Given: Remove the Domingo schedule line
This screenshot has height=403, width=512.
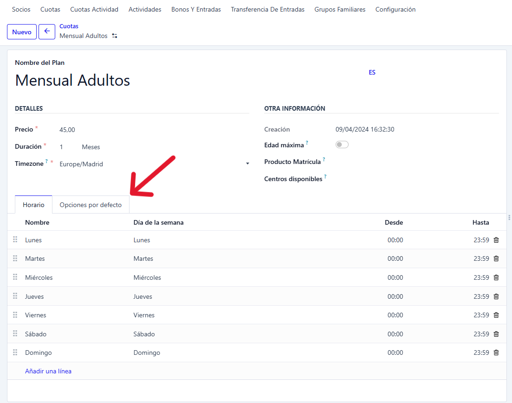Looking at the screenshot, I should pos(496,353).
